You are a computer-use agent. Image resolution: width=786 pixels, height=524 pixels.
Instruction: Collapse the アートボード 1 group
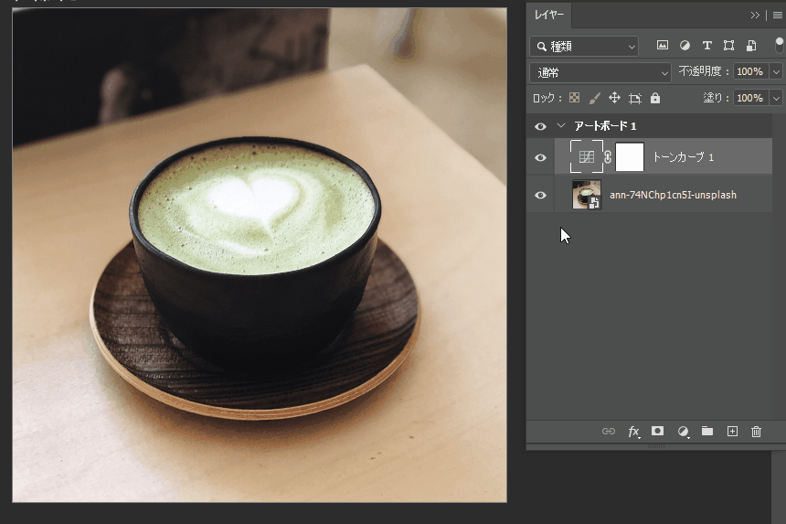point(561,126)
